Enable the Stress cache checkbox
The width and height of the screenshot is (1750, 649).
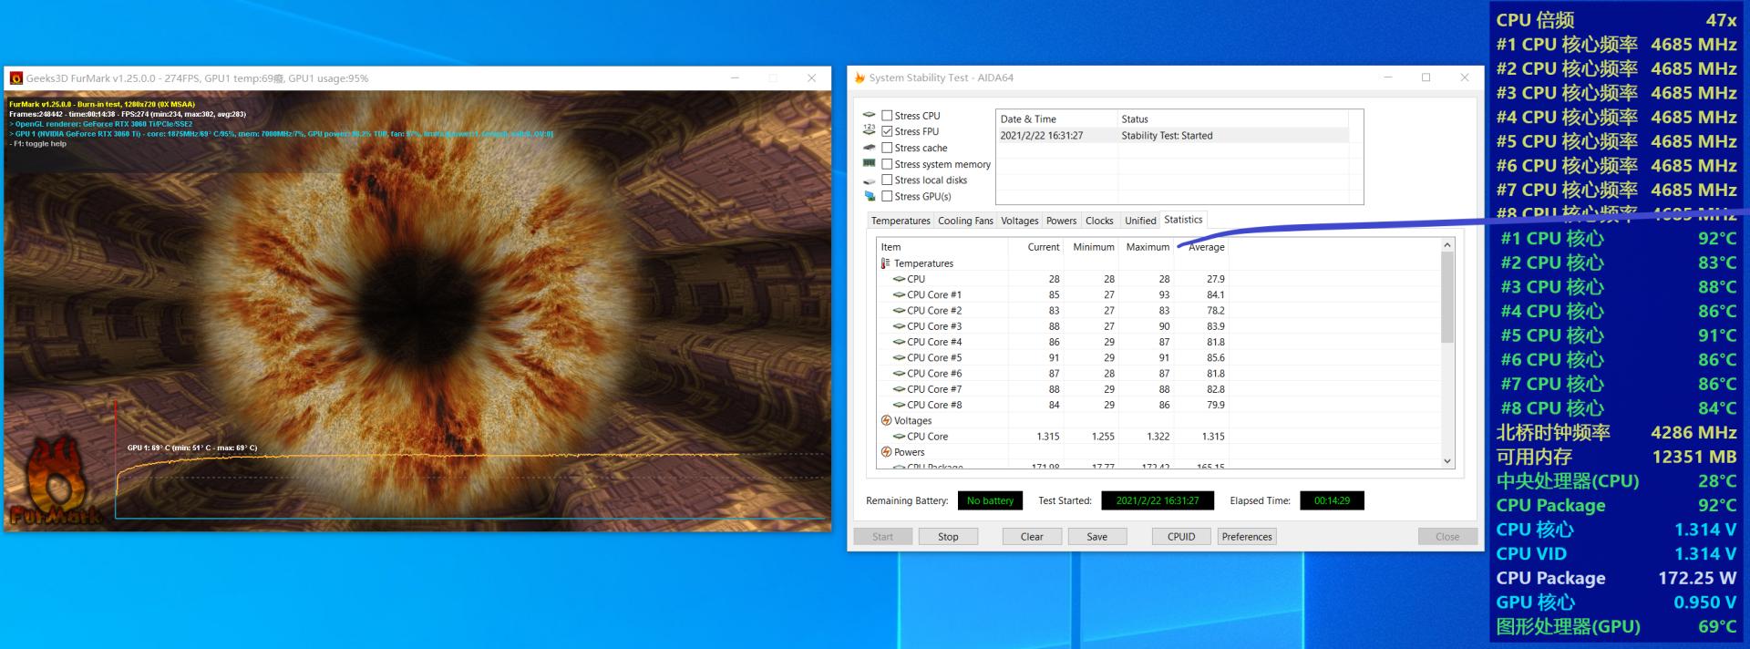click(x=887, y=148)
